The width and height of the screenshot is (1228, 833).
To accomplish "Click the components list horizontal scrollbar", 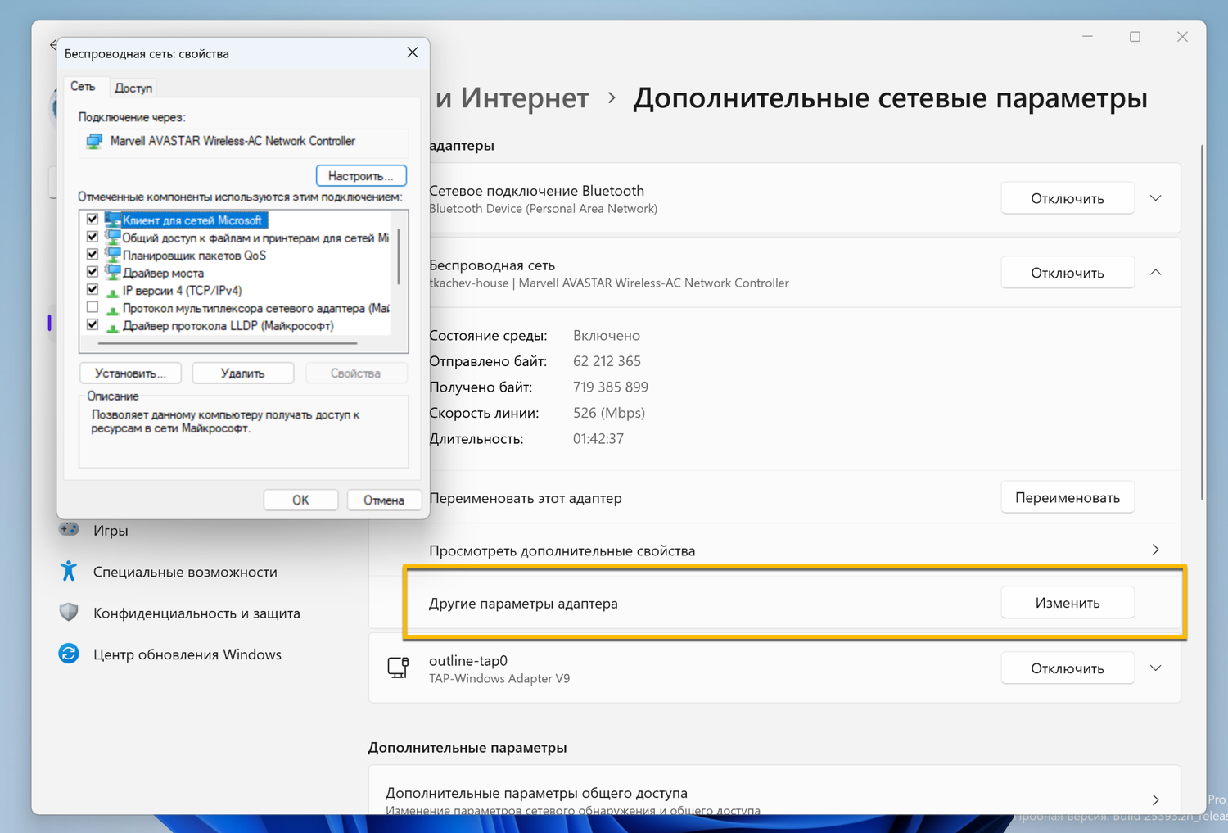I will click(x=228, y=343).
